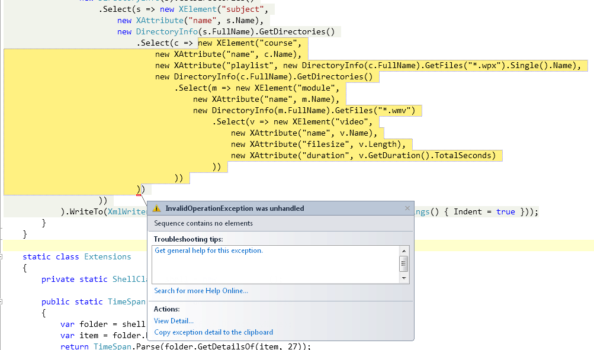
Task: Click 'Search for more Help Online...' link
Action: pyautogui.click(x=201, y=291)
